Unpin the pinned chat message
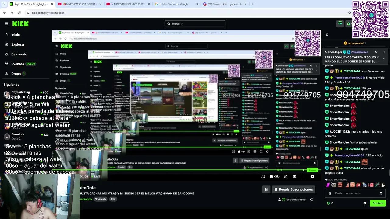 376,52
